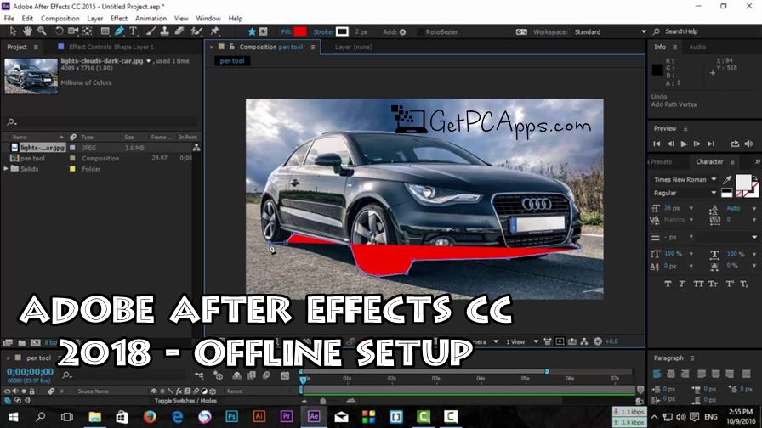Expand hidden panels double-chevron
Image resolution: width=762 pixels, height=428 pixels.
click(x=757, y=161)
